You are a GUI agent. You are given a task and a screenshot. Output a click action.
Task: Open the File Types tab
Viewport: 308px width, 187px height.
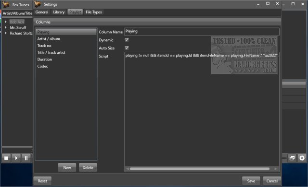click(x=94, y=12)
